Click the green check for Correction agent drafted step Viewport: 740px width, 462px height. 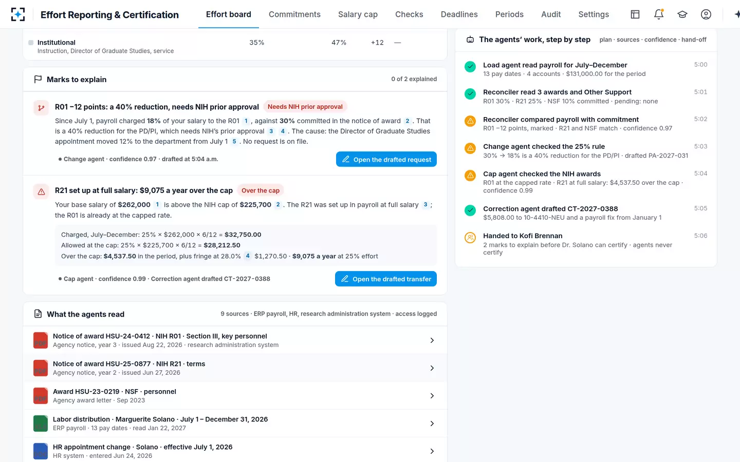click(470, 210)
